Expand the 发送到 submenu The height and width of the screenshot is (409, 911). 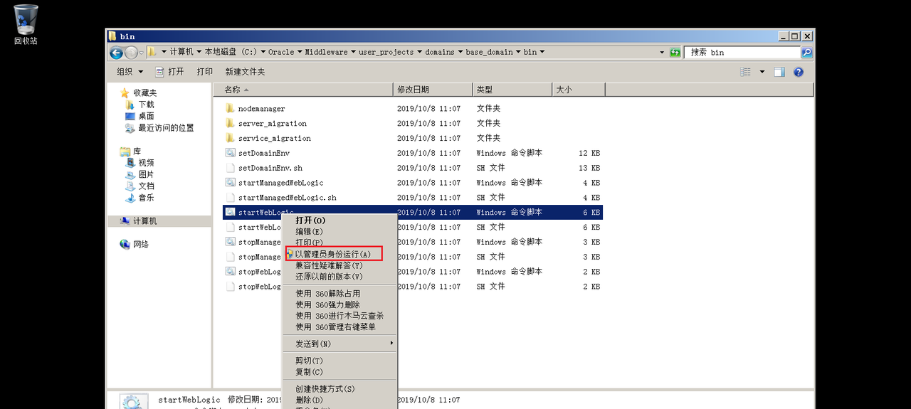340,344
